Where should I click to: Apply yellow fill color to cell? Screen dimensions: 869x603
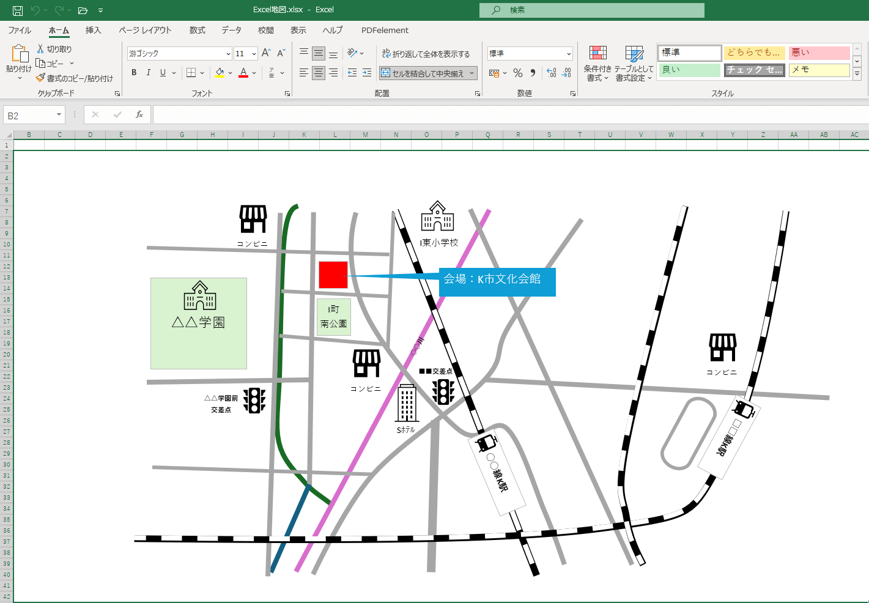[x=219, y=72]
